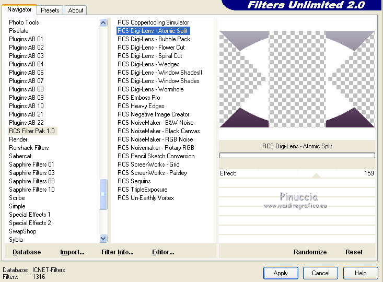Select Plugins AB 02 category

click(x=26, y=48)
